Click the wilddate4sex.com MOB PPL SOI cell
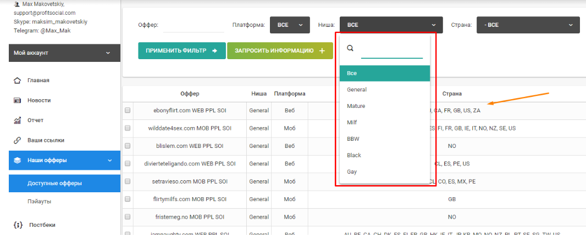Screen dimensions: 586x235 tap(190, 128)
